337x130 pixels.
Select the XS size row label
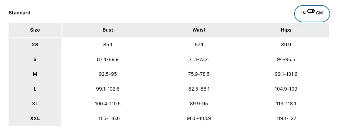coord(35,45)
